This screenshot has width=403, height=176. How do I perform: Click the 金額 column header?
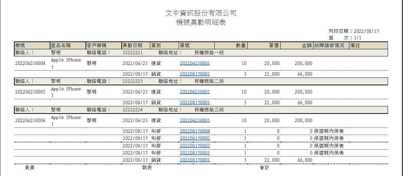pos(297,46)
